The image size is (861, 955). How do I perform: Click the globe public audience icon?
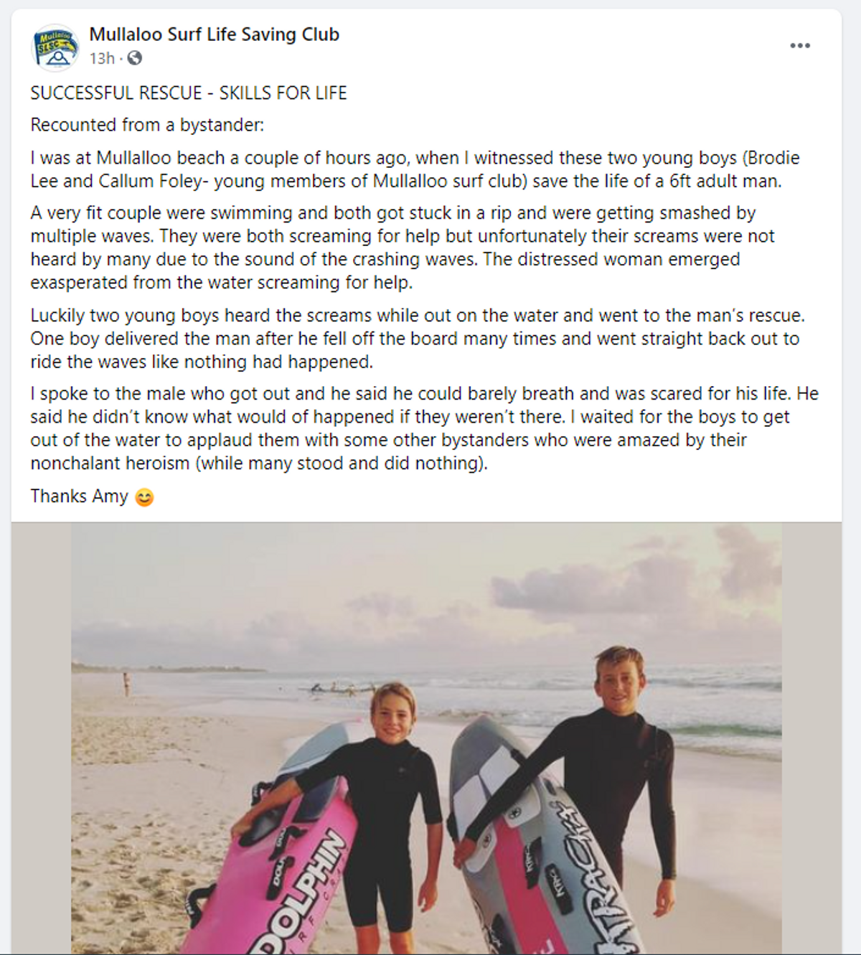[x=134, y=58]
